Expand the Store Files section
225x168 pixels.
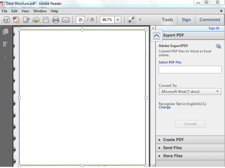pyautogui.click(x=190, y=156)
